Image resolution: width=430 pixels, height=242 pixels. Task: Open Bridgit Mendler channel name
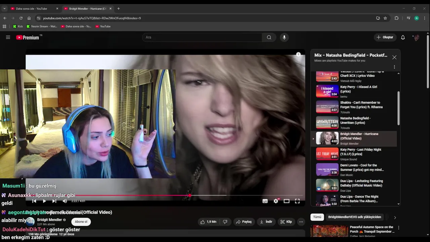(49, 220)
